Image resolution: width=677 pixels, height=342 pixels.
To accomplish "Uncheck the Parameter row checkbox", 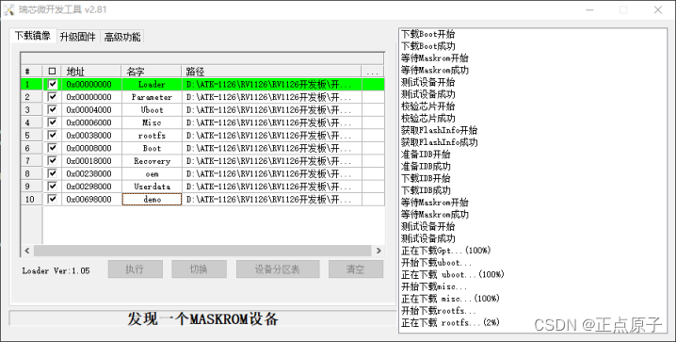I will point(52,97).
